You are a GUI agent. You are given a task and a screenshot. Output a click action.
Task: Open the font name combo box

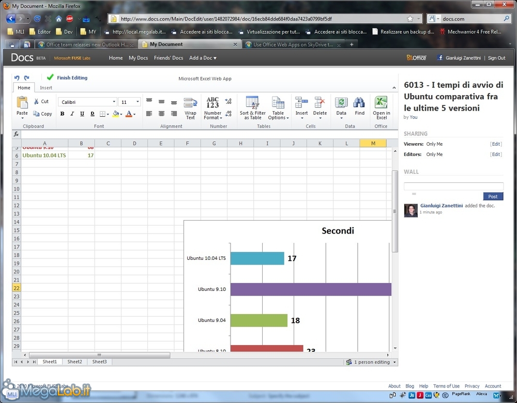pos(87,102)
